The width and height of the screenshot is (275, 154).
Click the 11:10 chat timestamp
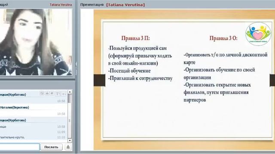click(61, 137)
